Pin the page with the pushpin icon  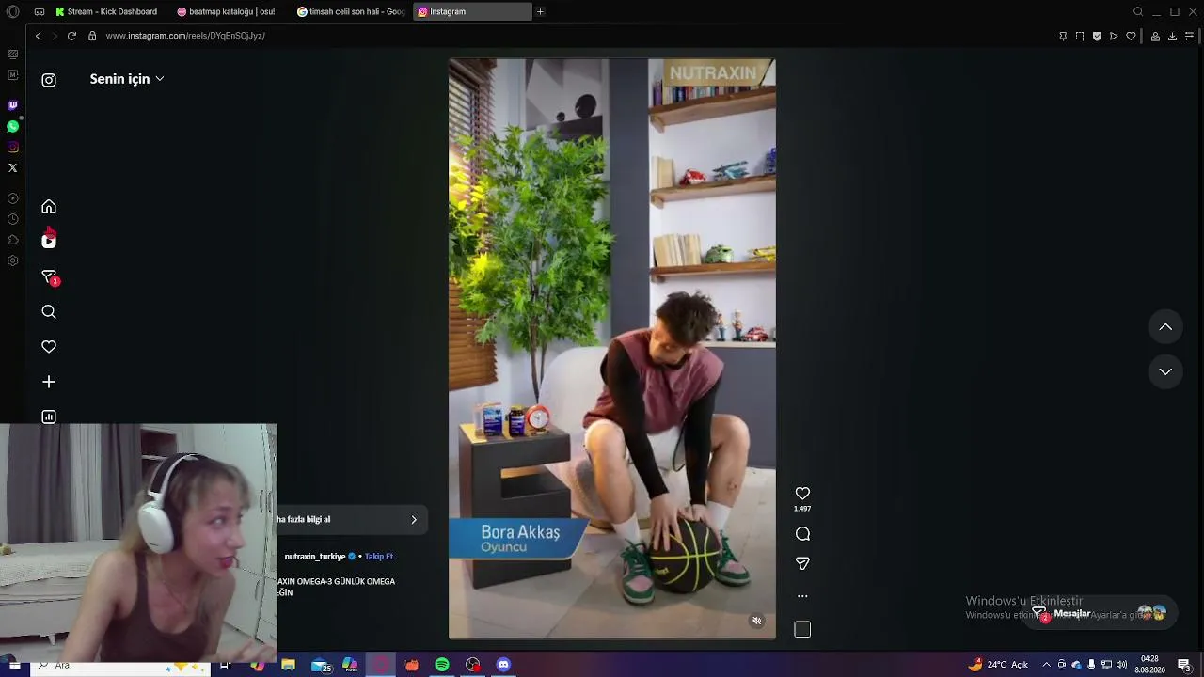click(x=1063, y=36)
